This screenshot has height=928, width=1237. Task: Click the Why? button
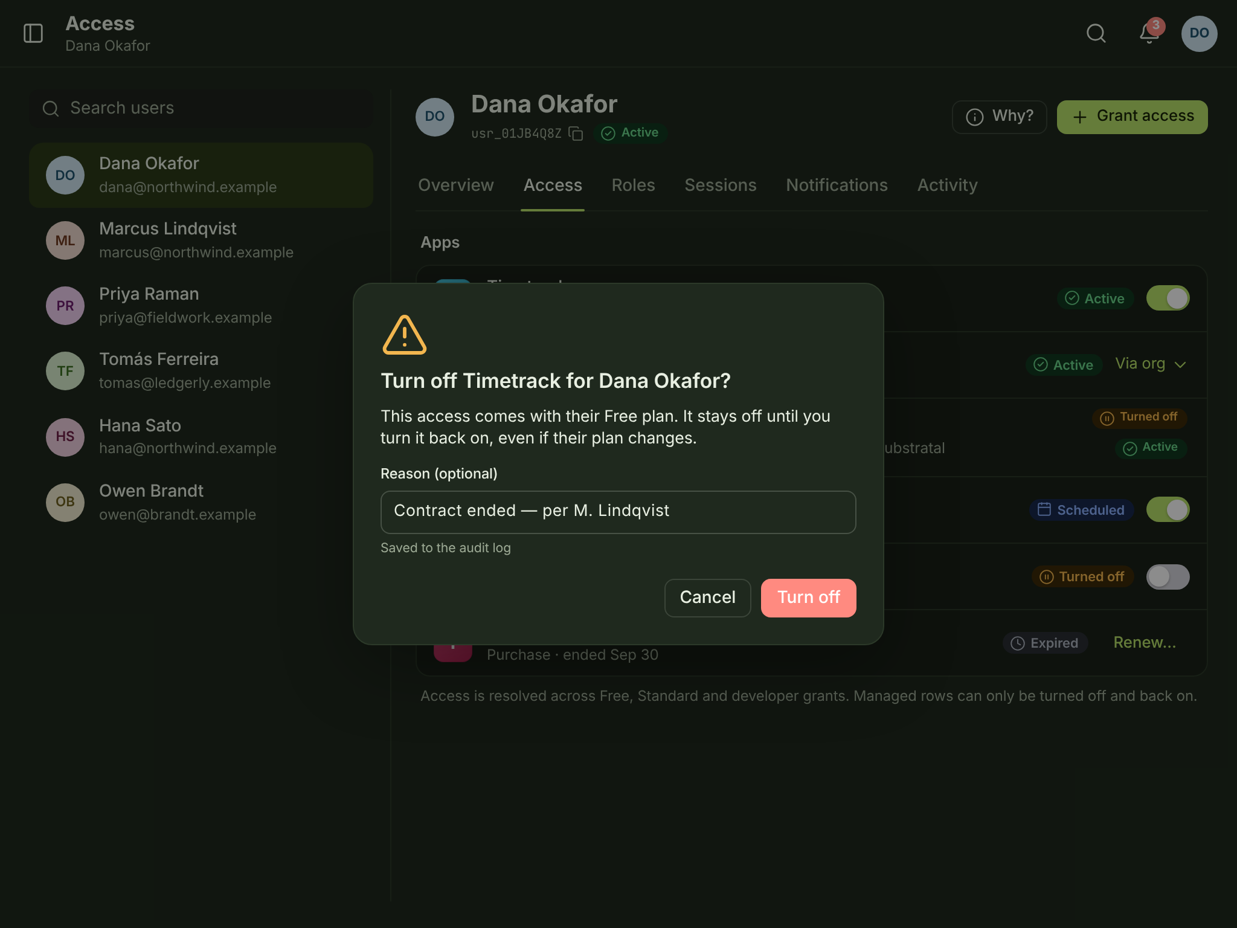pos(999,117)
